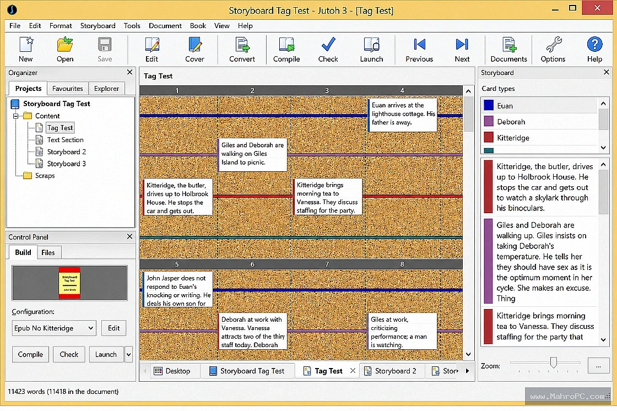Switch to Files tab in Control Panel
This screenshot has height=411, width=617.
(48, 252)
